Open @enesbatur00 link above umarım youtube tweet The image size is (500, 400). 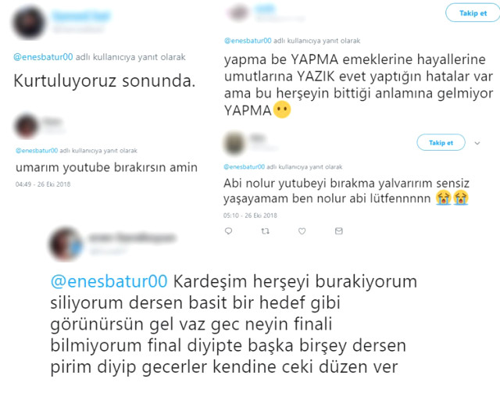tap(37, 151)
